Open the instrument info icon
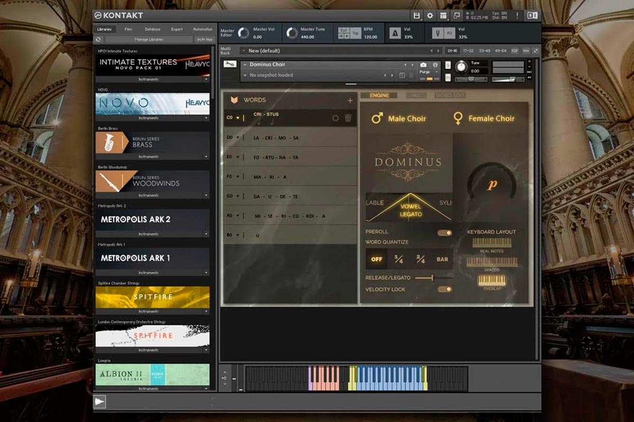This screenshot has height=422, width=634. (435, 65)
